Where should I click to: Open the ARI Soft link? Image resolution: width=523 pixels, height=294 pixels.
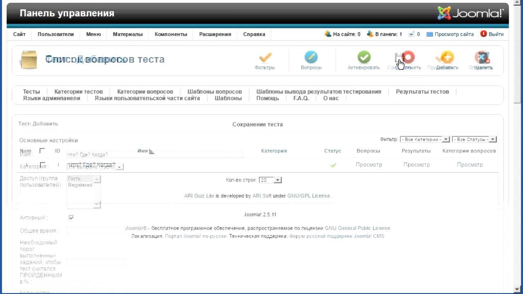262,196
